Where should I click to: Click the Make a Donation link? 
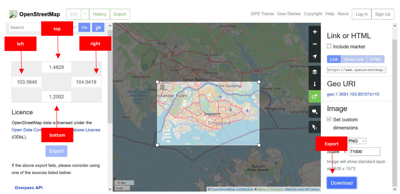tap(271, 189)
